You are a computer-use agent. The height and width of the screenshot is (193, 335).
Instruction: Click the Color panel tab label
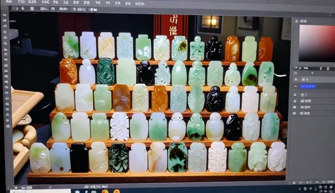(304, 21)
